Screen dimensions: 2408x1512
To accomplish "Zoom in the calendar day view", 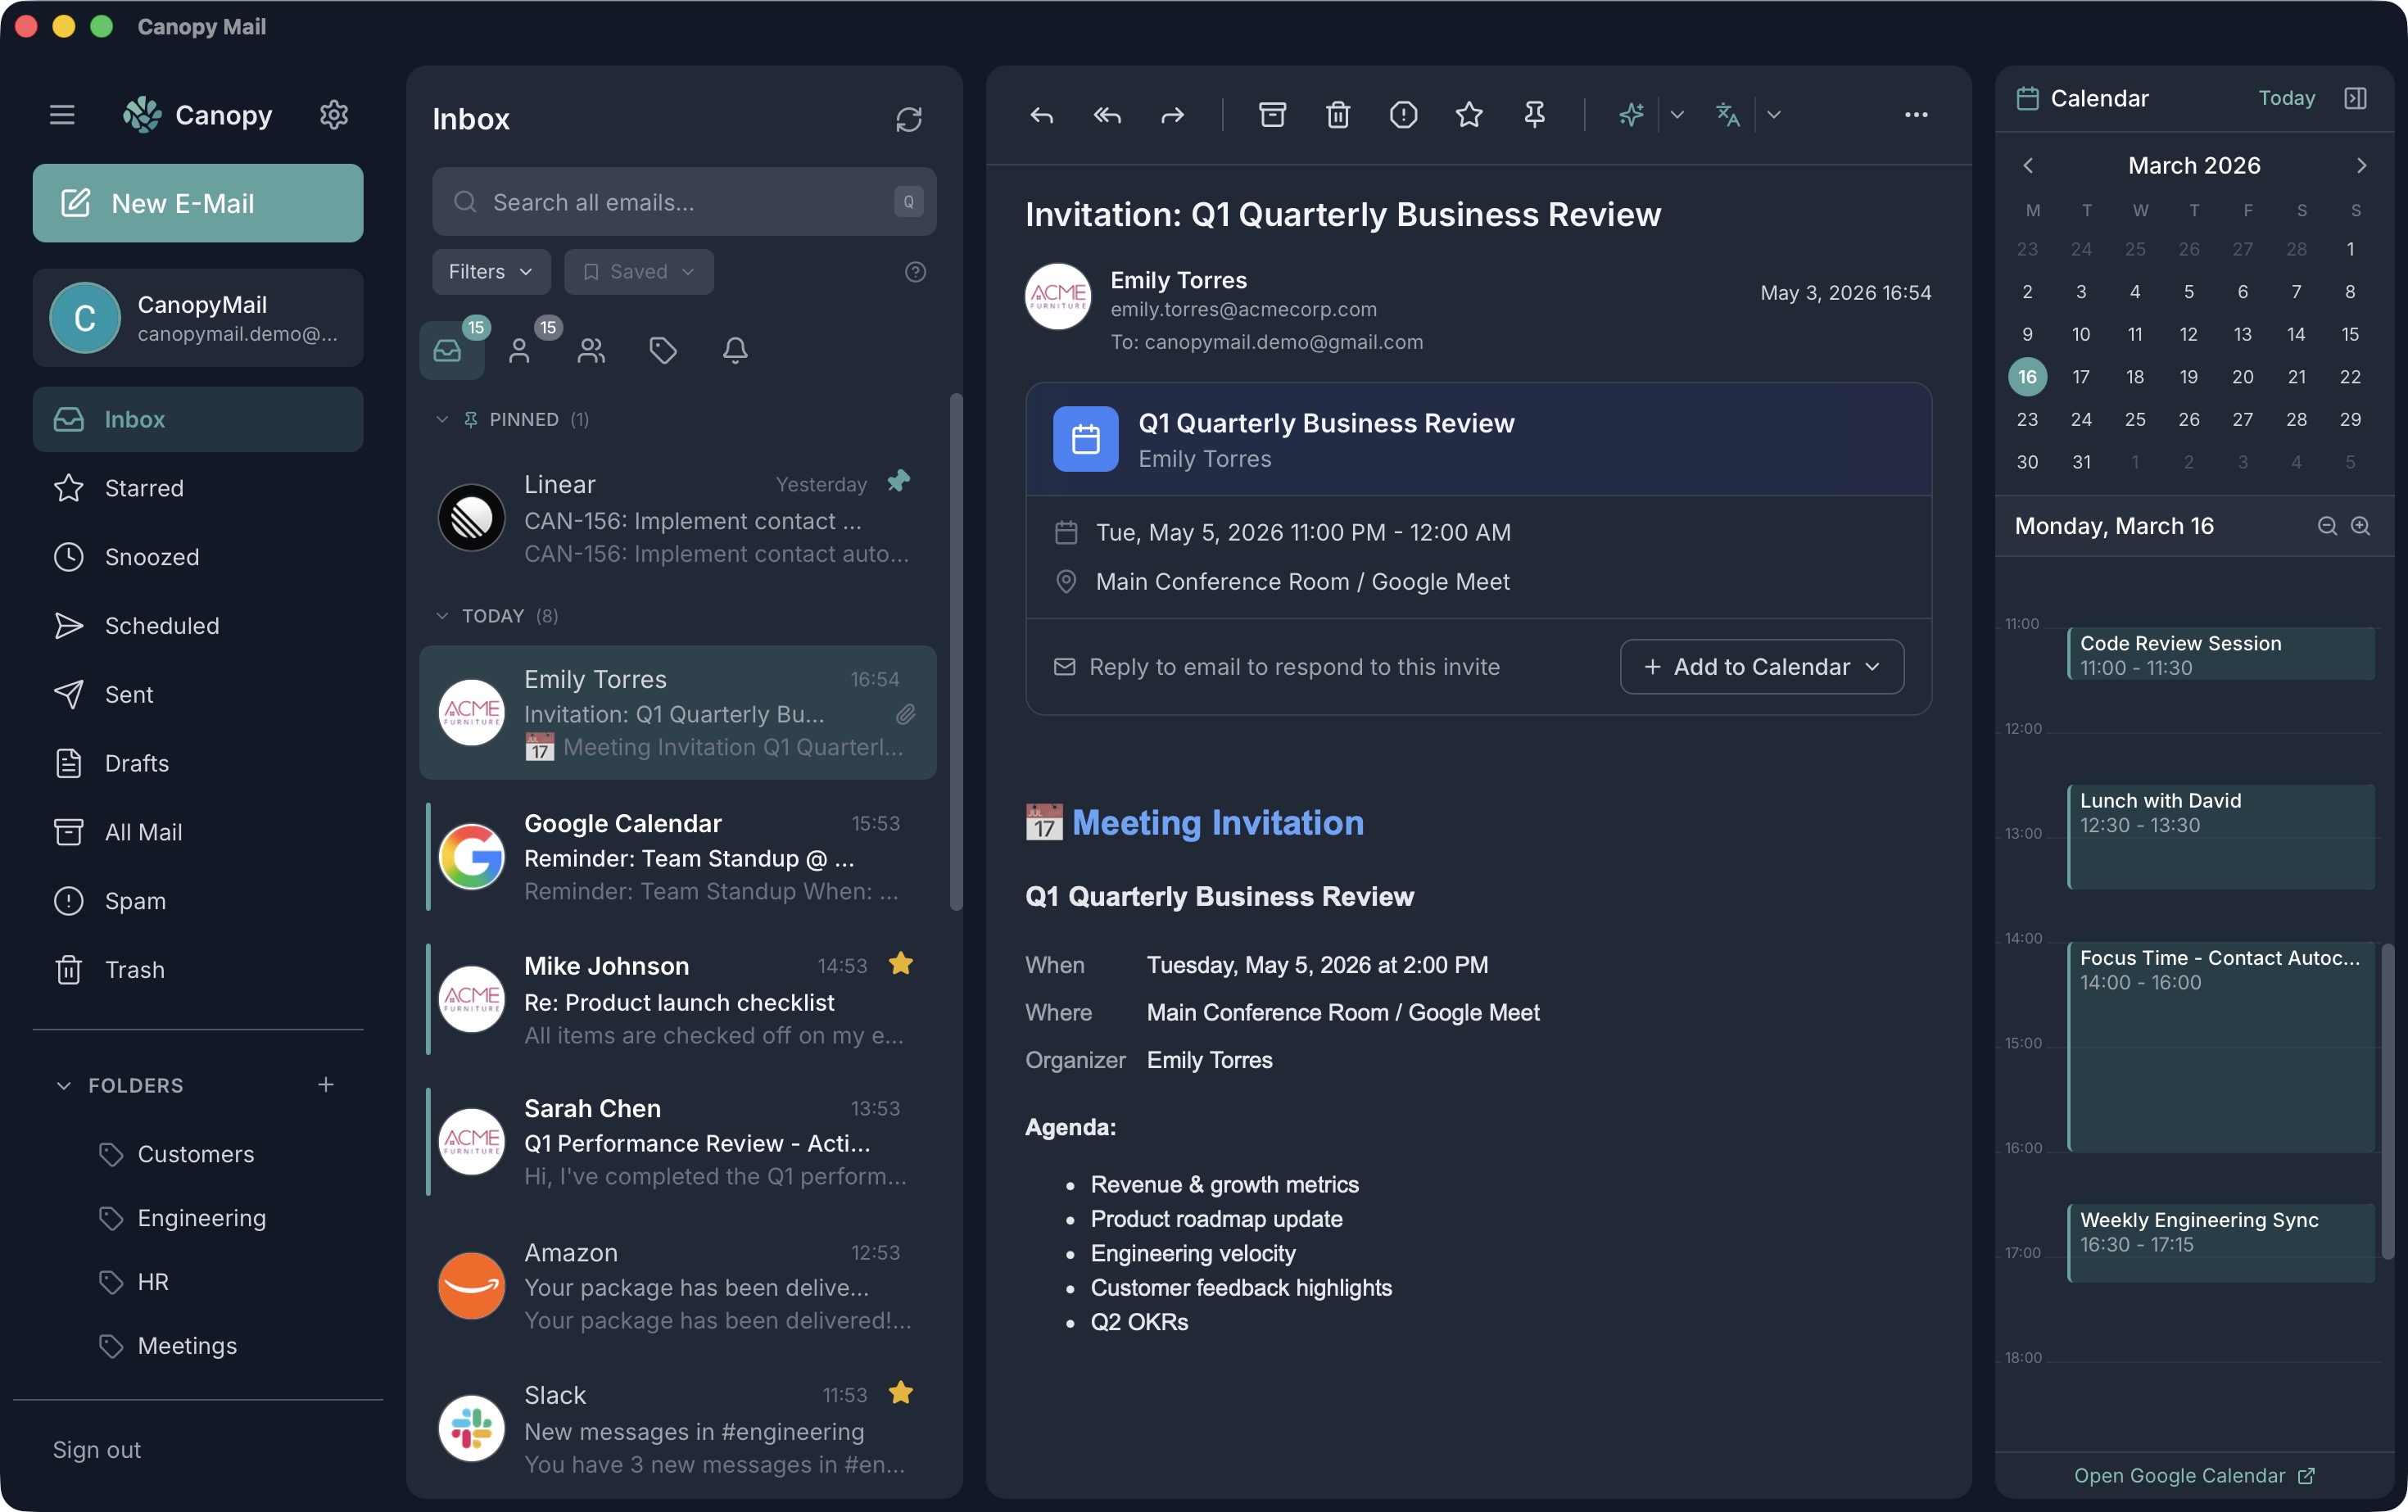I will tap(2360, 526).
